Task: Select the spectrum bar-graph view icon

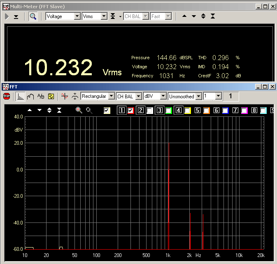Action: pos(19,96)
